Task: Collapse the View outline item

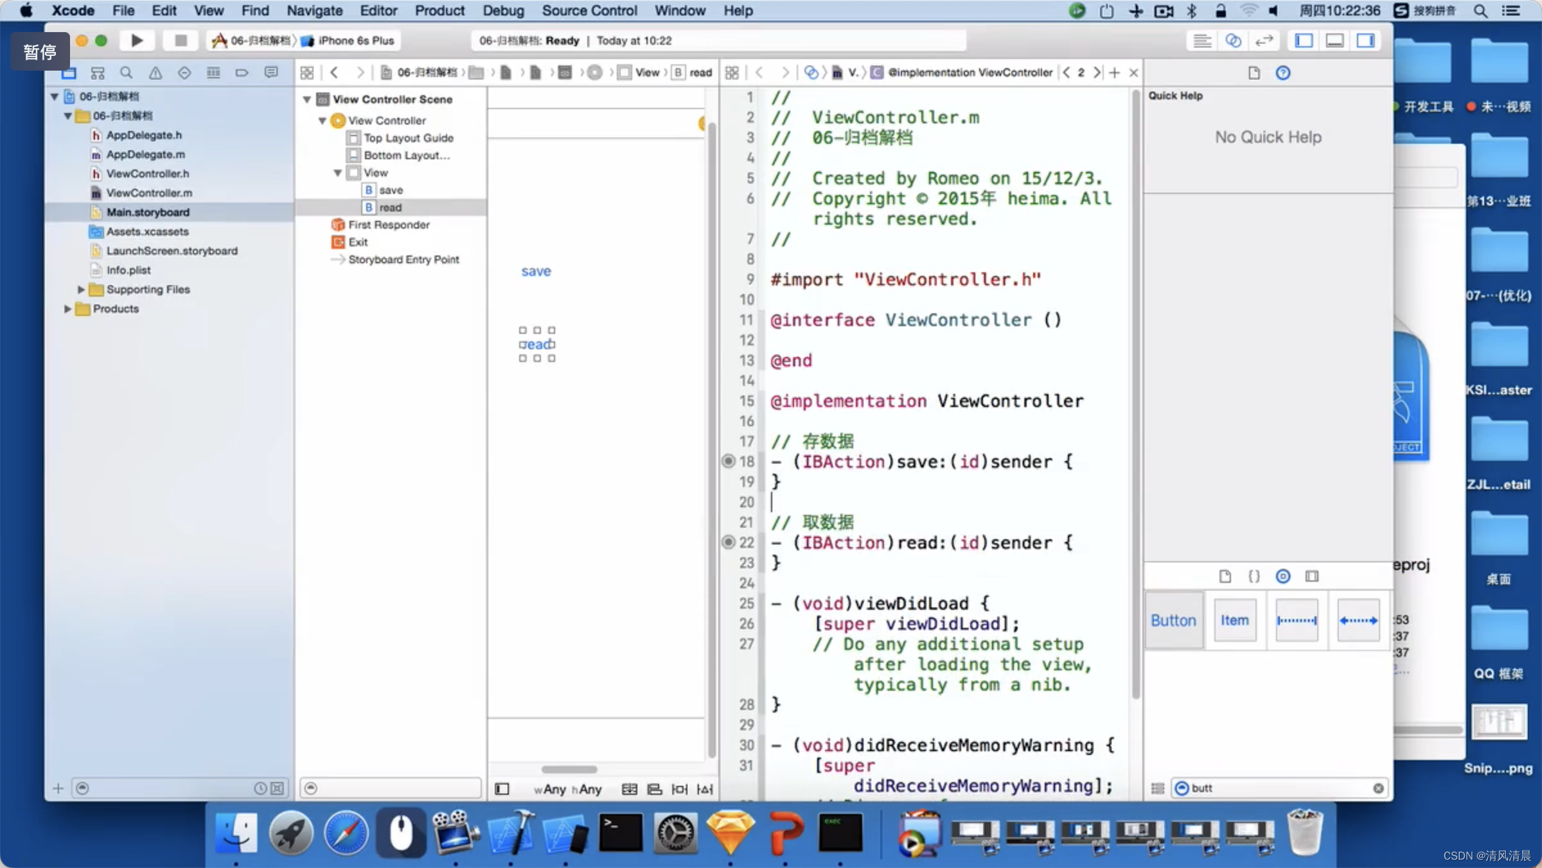Action: [338, 173]
